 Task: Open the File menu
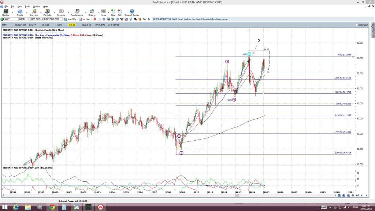[6, 7]
